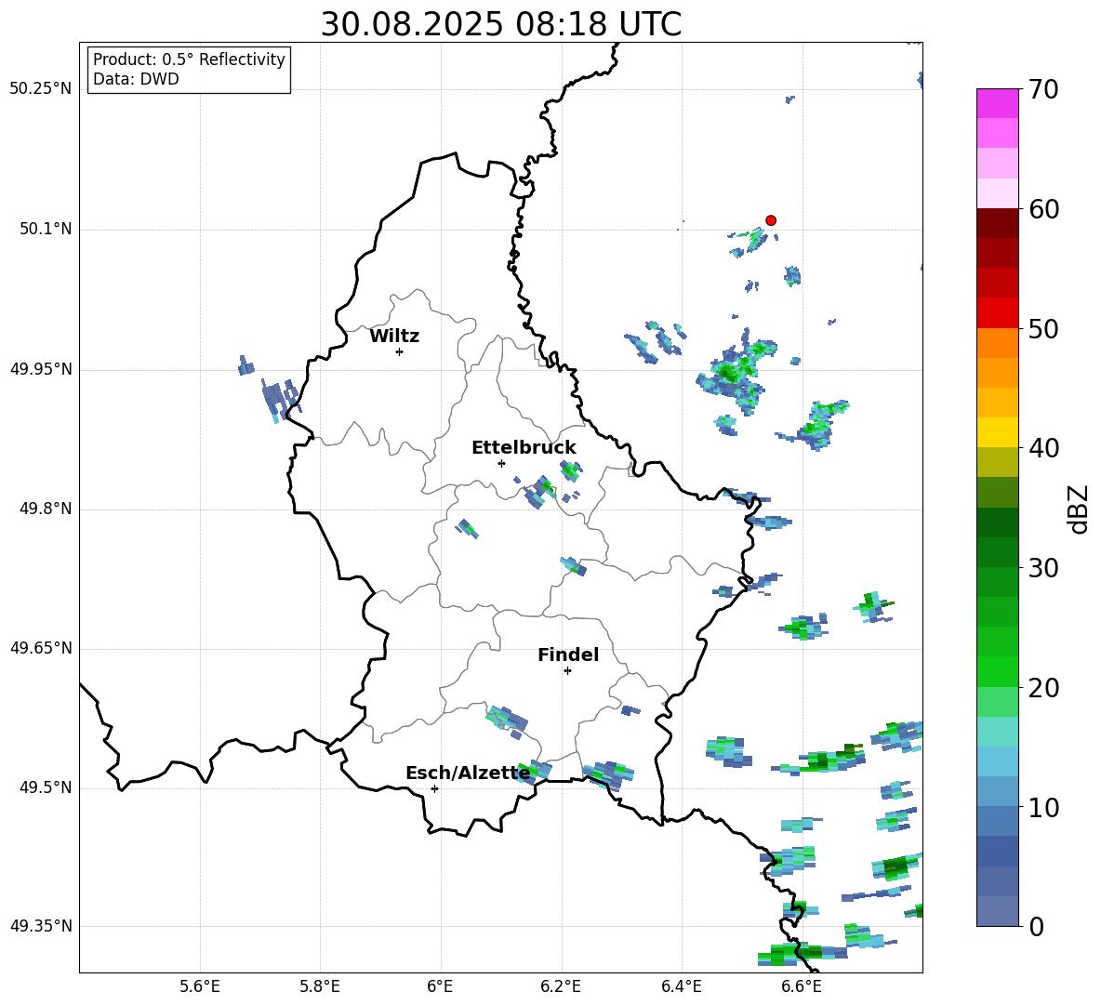Click the 49.35°N latitude tick label

40,927
